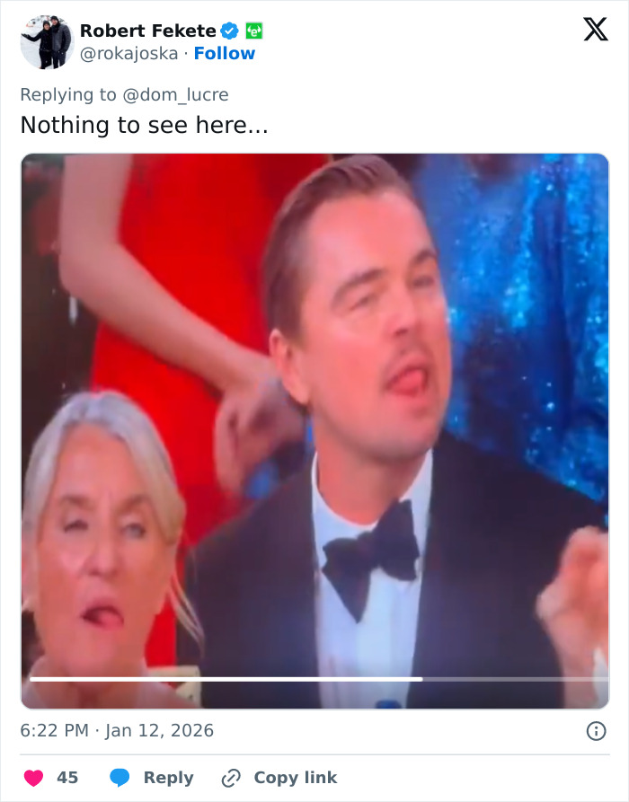Click the timestamp 6:22 PM Jan 12, 2026
The image size is (629, 802).
[x=117, y=731]
